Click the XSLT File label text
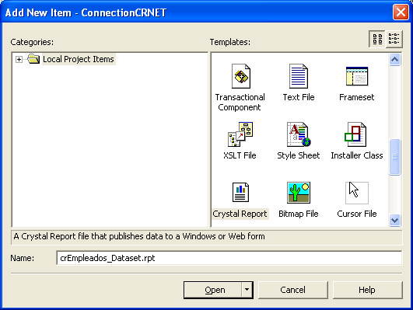The image size is (413, 310). tap(240, 155)
